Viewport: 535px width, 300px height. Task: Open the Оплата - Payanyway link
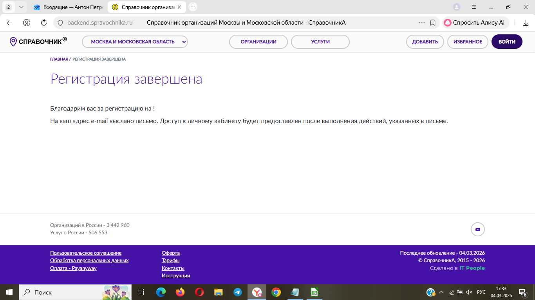point(73,268)
